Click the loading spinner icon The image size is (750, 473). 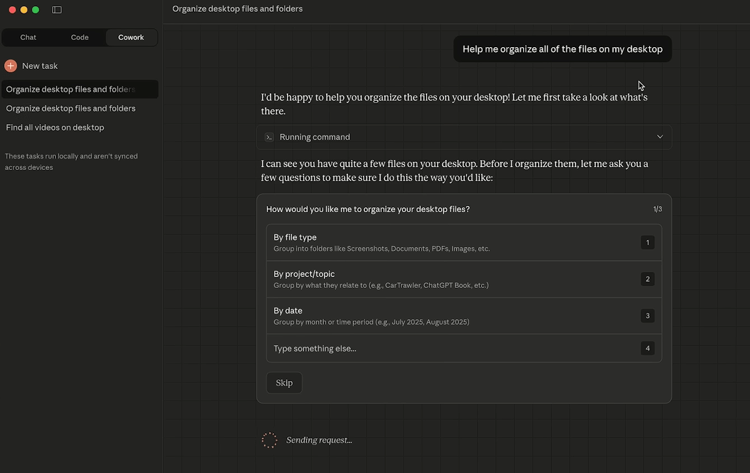click(x=270, y=440)
